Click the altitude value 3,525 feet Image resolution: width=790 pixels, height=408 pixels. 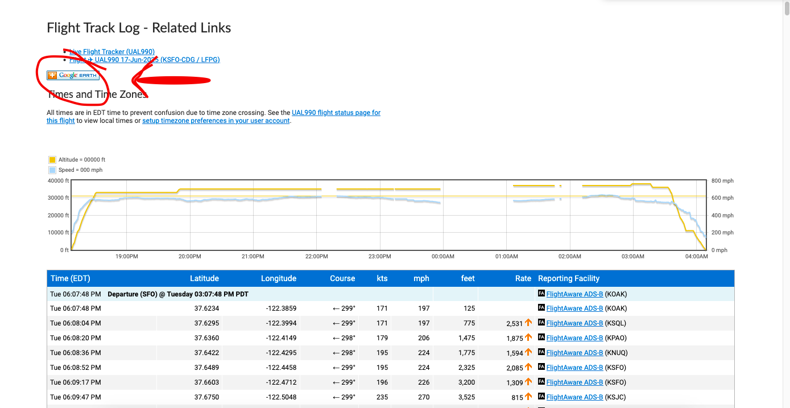pyautogui.click(x=466, y=397)
